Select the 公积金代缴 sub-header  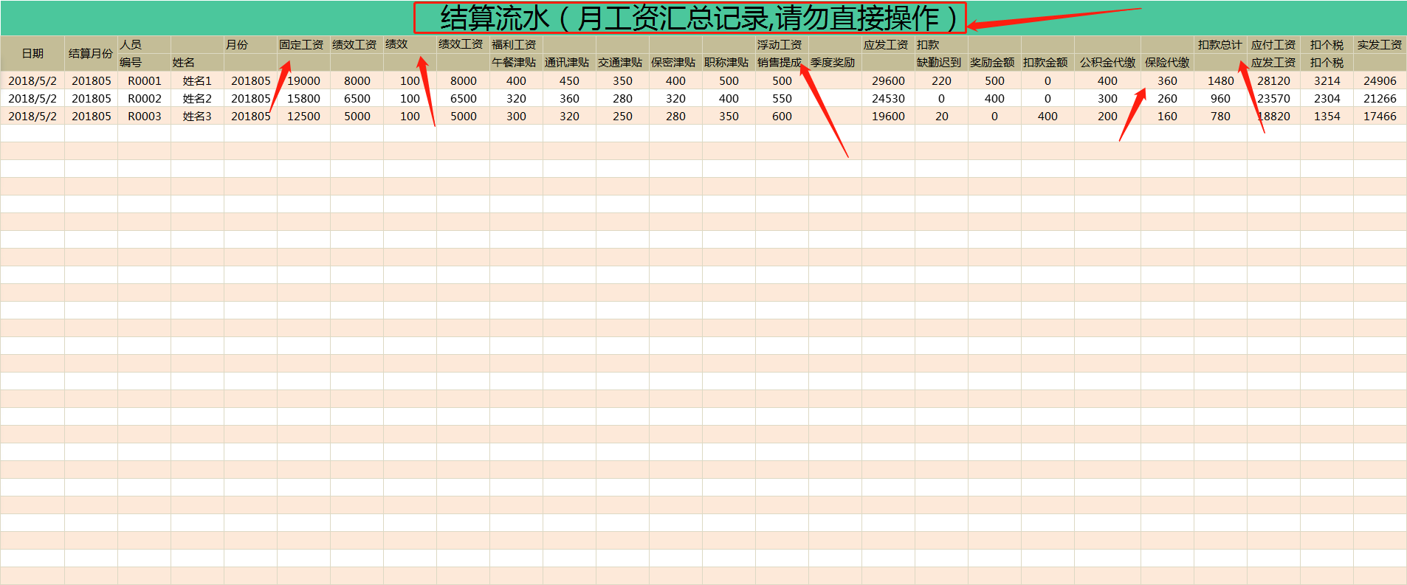click(1107, 63)
